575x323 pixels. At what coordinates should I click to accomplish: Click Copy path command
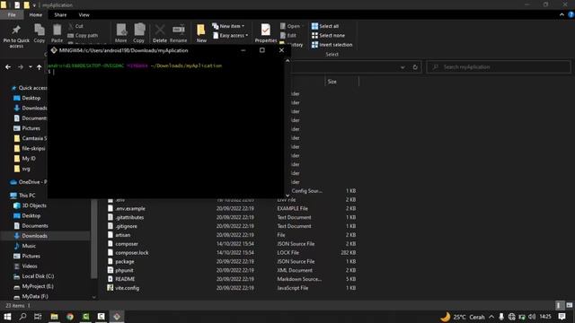click(x=83, y=36)
